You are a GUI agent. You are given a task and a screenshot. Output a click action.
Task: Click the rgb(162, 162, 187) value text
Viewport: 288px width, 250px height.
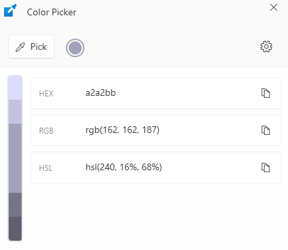[122, 130]
